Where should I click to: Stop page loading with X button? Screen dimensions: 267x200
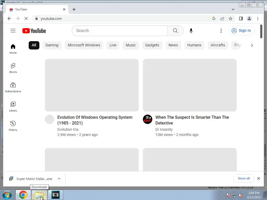click(x=26, y=18)
